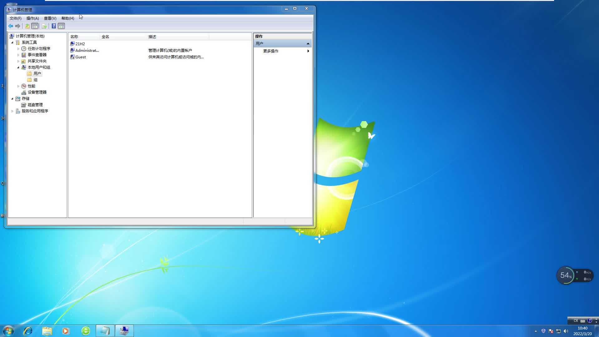Click the network status tray icon

tap(558, 331)
